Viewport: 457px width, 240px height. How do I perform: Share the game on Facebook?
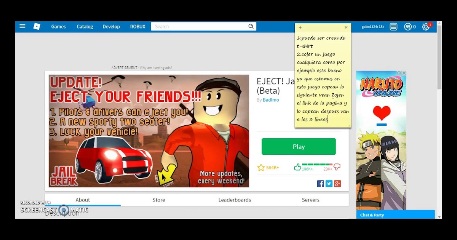coord(321,184)
